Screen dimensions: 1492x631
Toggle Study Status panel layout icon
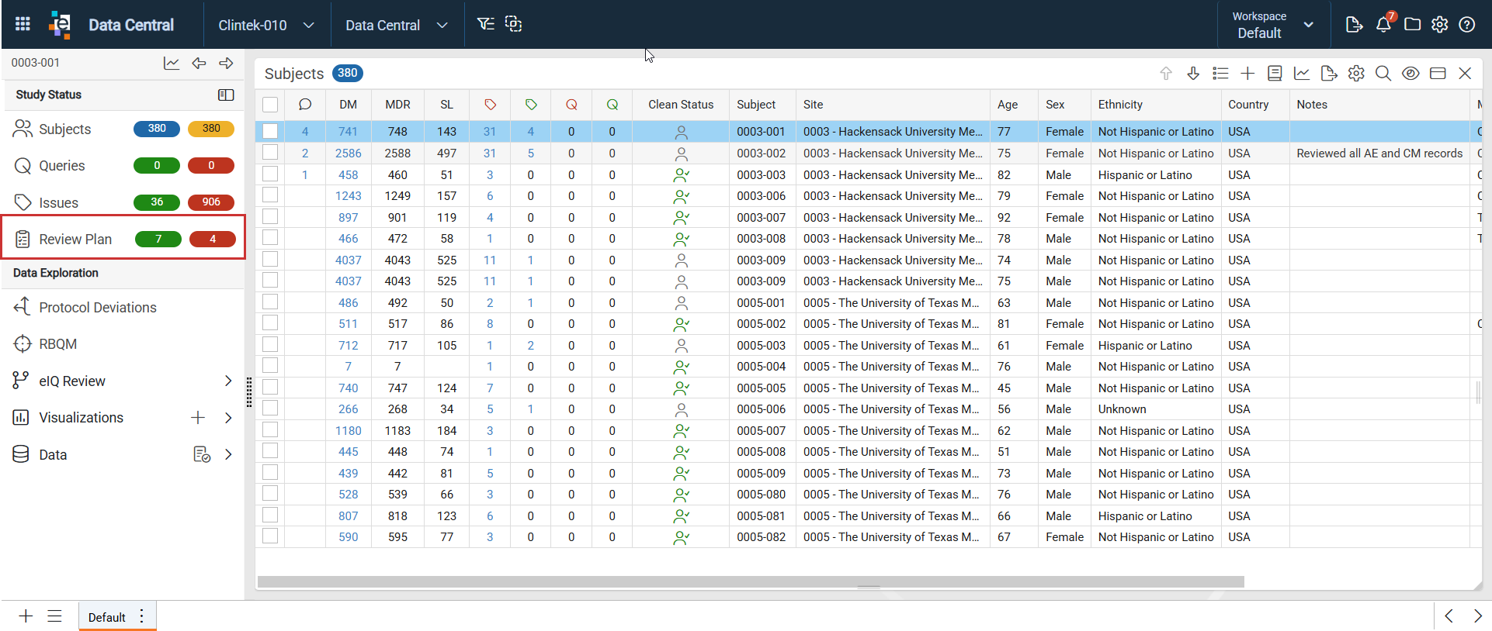click(x=226, y=95)
